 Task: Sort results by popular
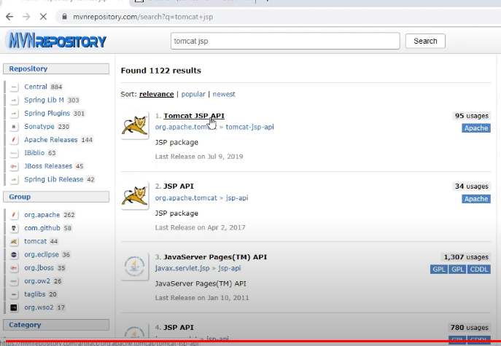point(193,94)
